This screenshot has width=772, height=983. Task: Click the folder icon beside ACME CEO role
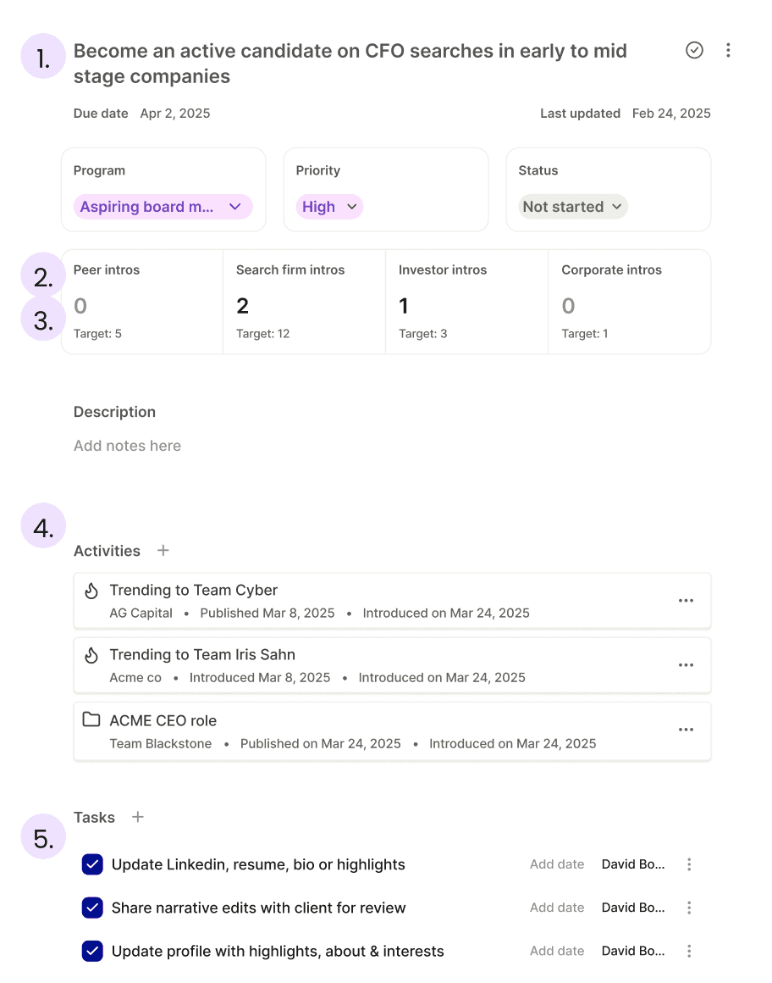click(91, 720)
